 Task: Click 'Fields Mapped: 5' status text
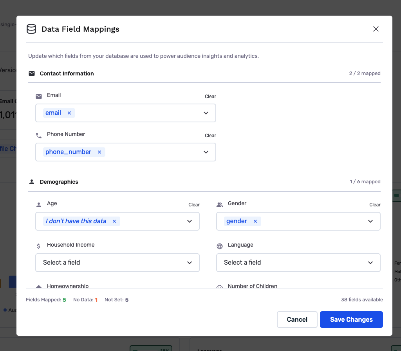pos(46,300)
